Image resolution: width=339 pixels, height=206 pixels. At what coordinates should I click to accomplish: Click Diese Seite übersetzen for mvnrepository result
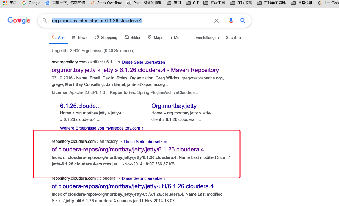click(x=143, y=62)
